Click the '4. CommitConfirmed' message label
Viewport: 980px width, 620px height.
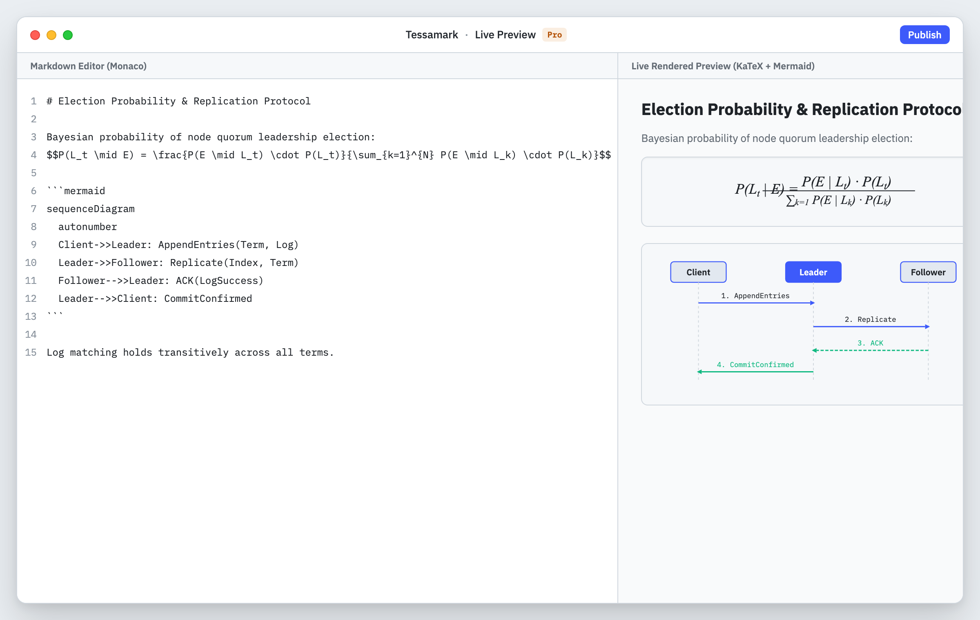[x=755, y=365]
